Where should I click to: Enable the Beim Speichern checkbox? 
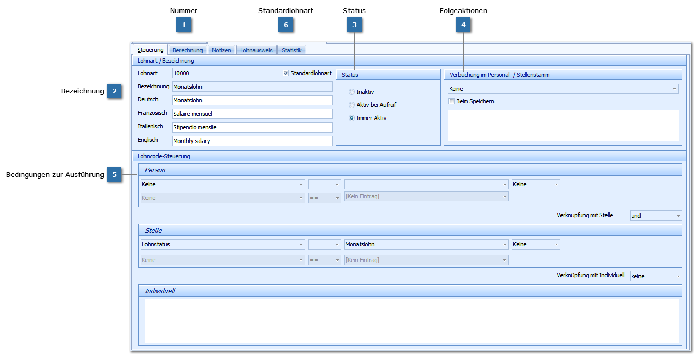coord(452,101)
